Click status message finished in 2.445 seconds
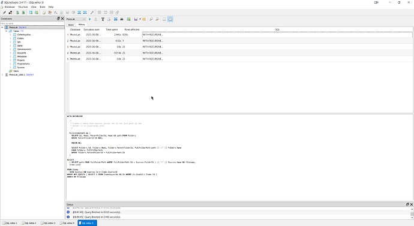 (x=97, y=217)
